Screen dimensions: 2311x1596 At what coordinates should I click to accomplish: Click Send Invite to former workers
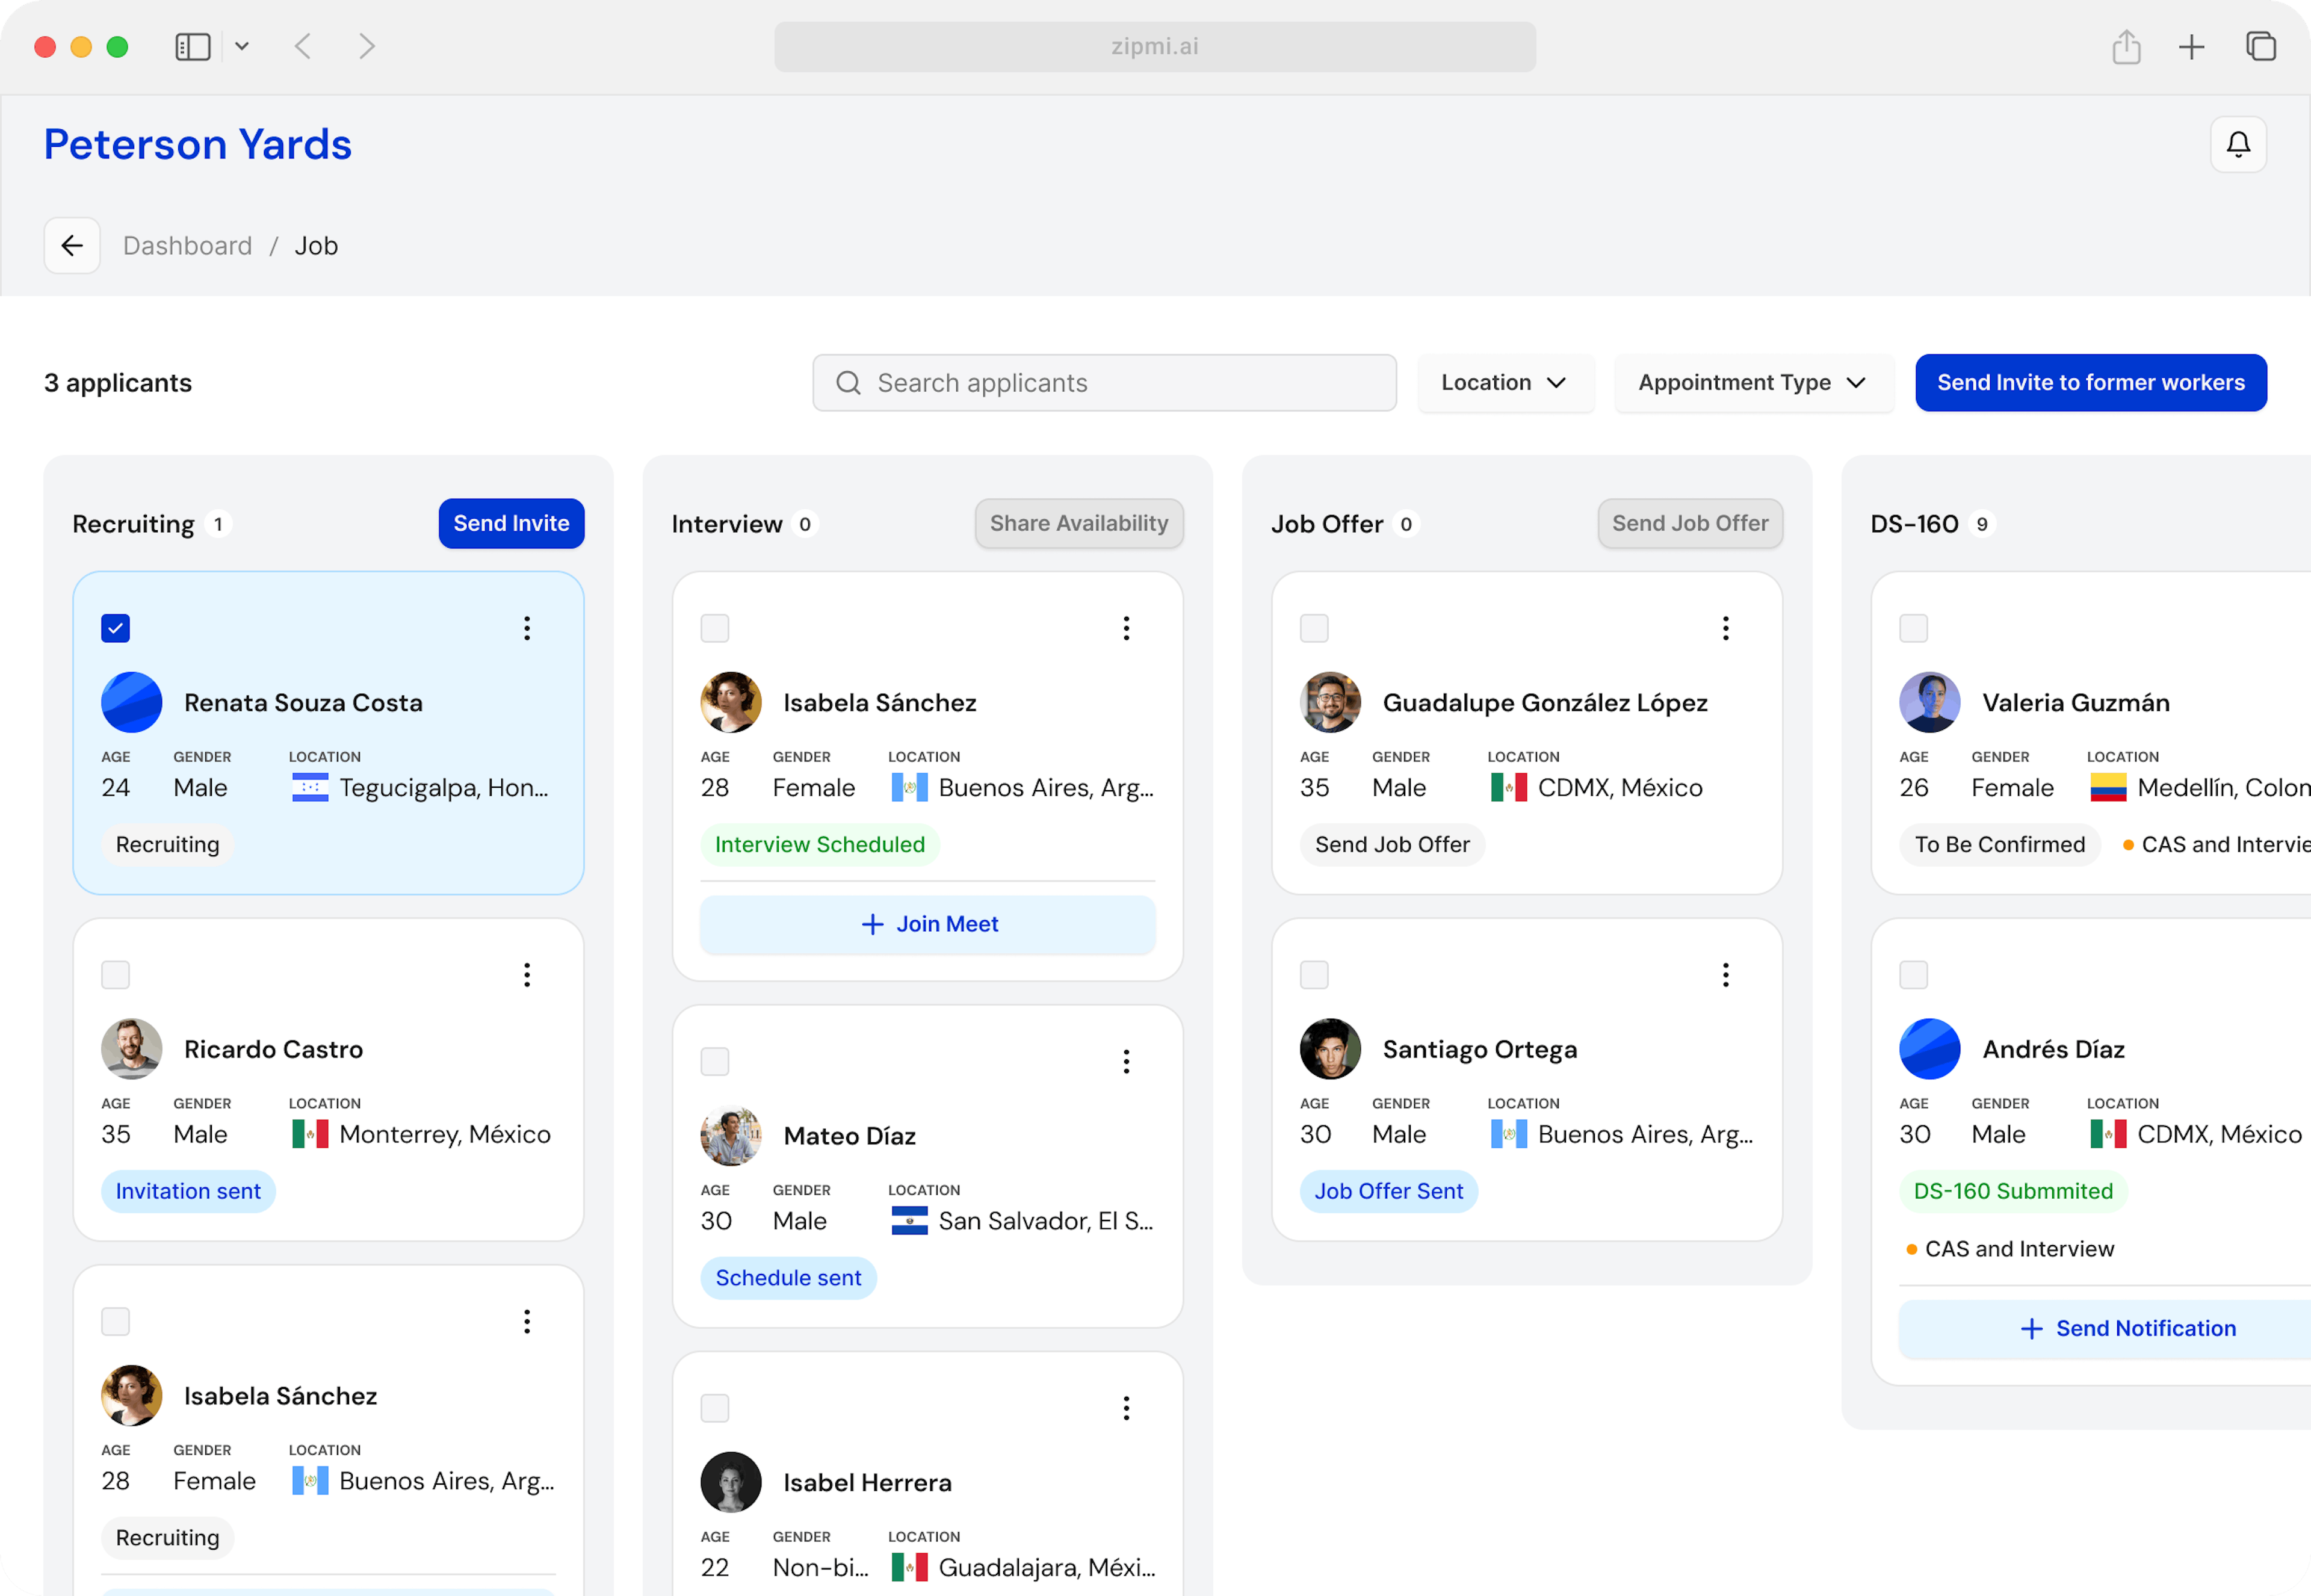2090,383
